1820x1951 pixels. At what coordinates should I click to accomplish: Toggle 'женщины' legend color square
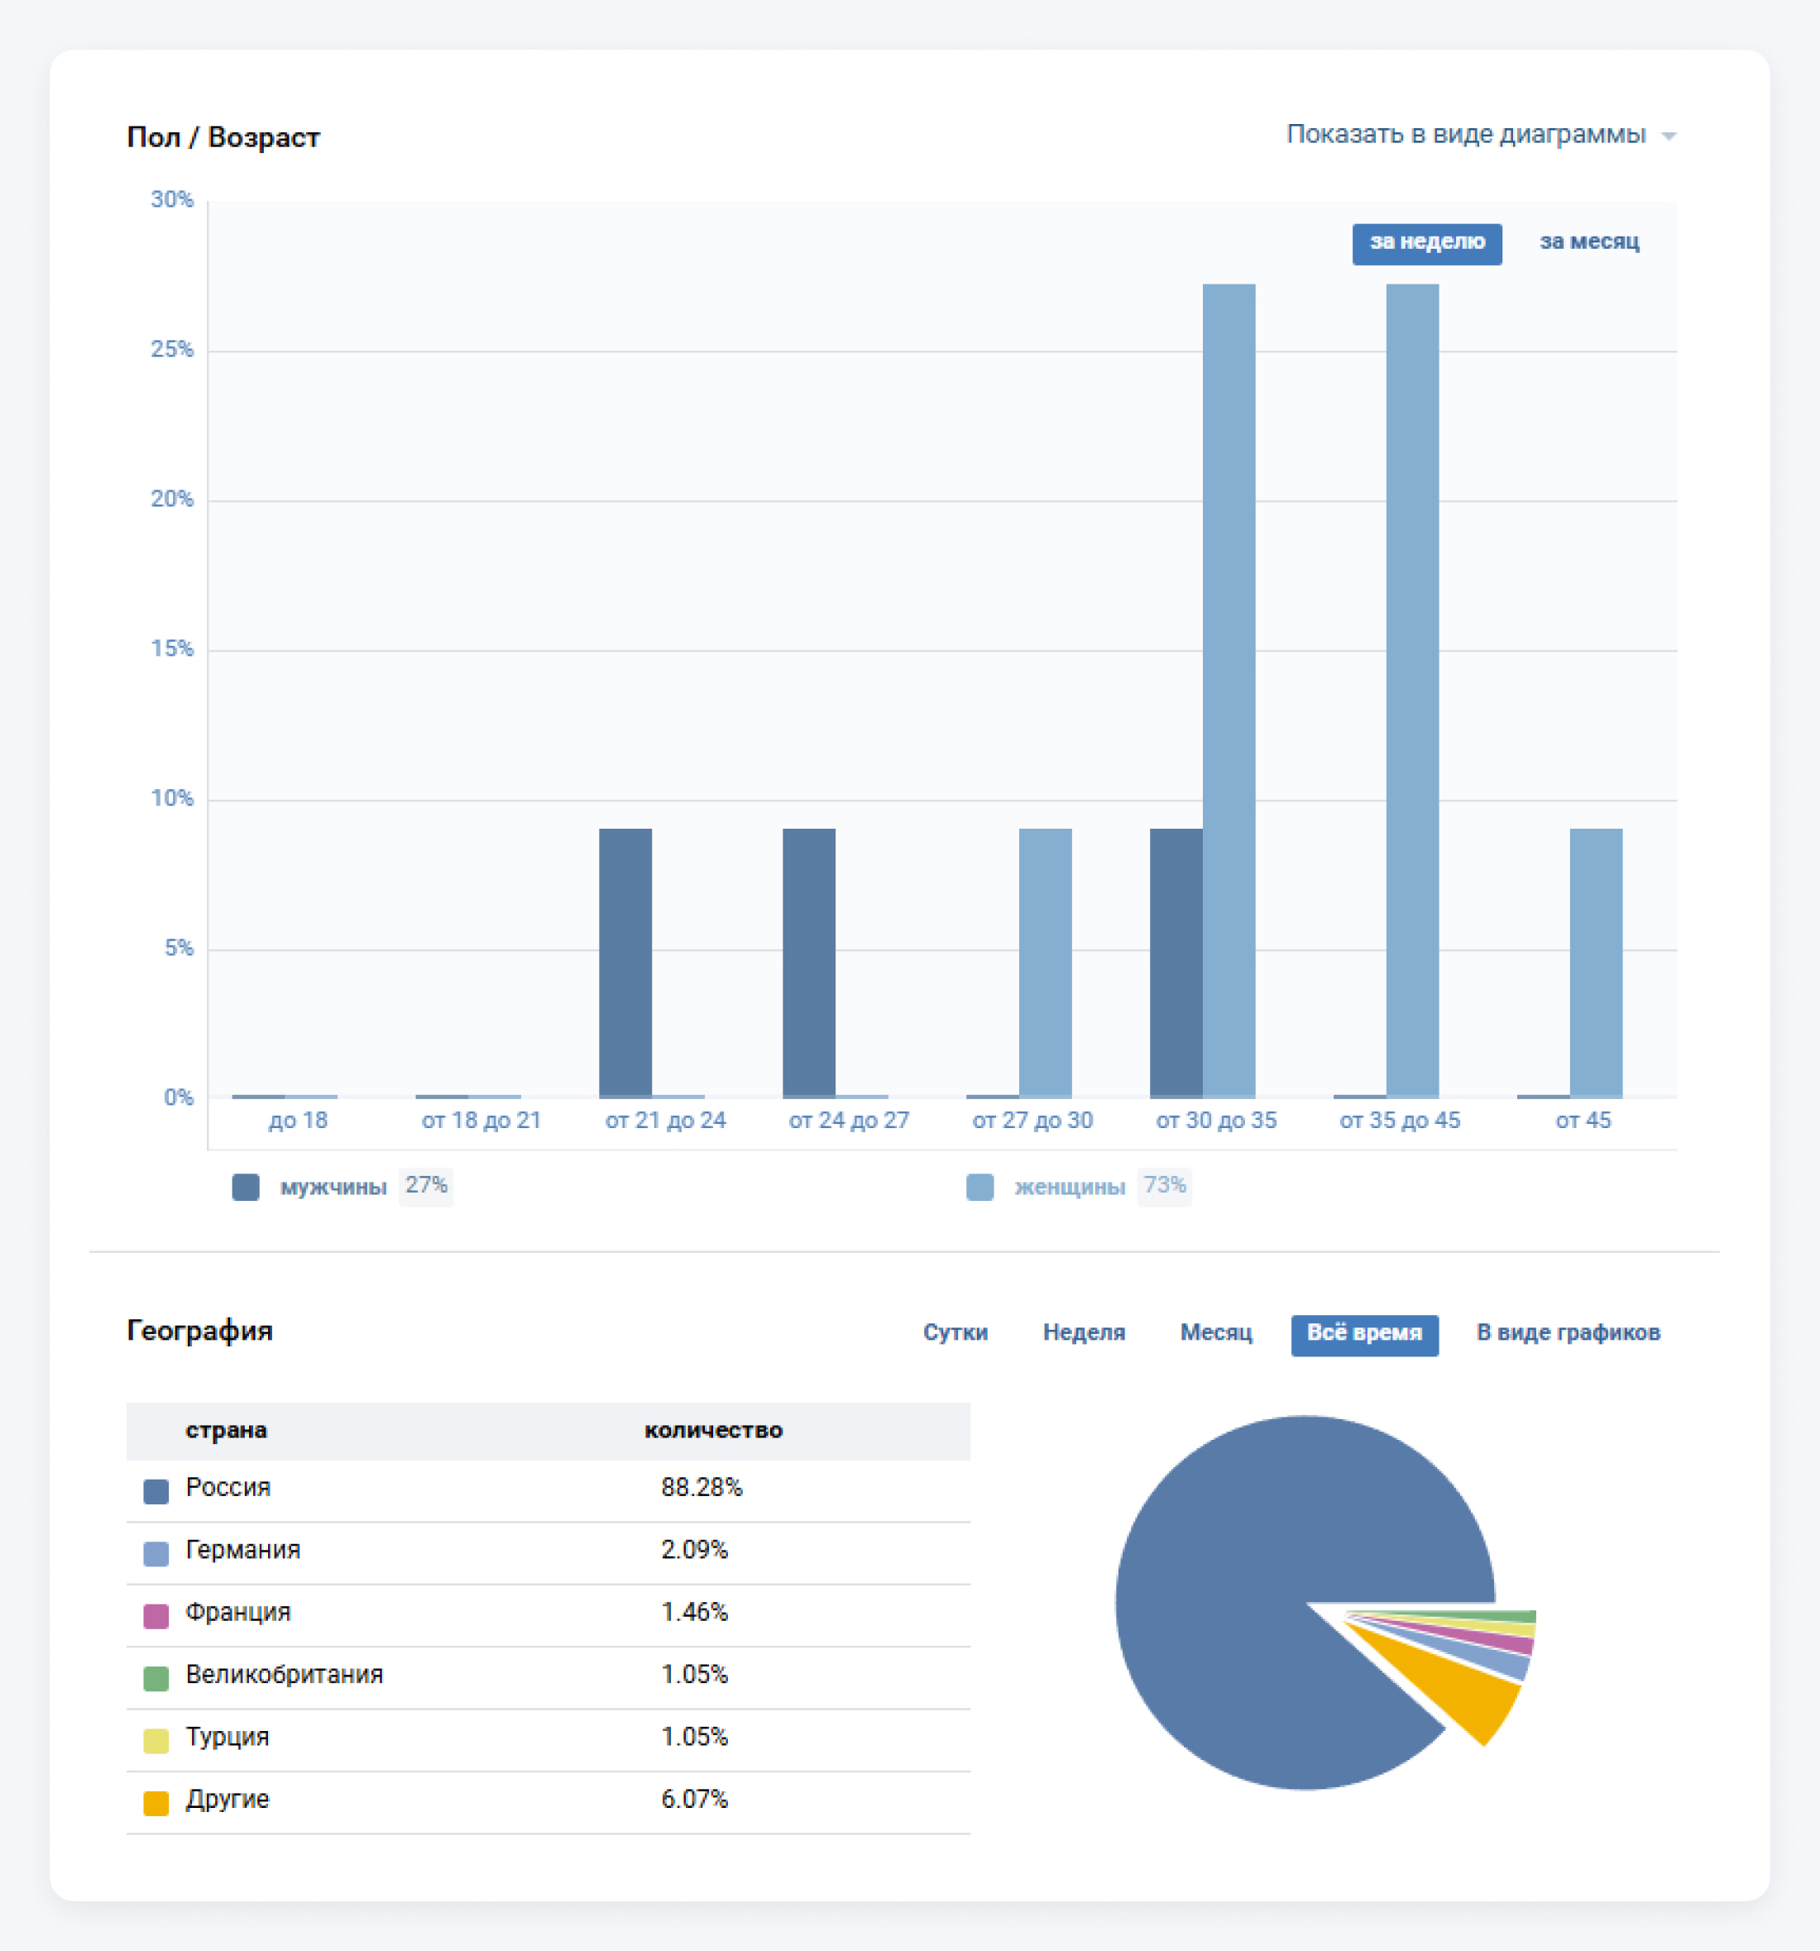(x=979, y=1187)
